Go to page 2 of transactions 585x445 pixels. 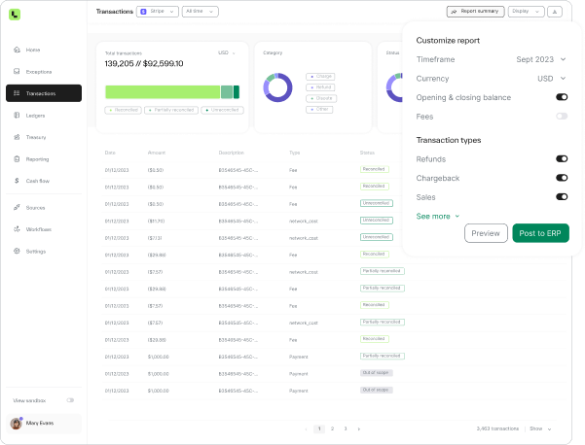332,428
